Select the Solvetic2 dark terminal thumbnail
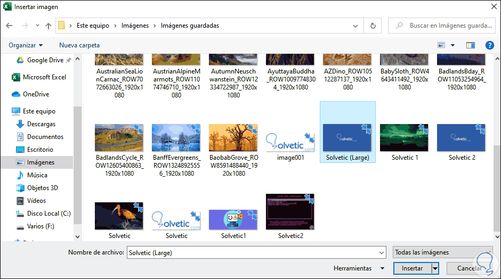The width and height of the screenshot is (501, 279). click(290, 211)
